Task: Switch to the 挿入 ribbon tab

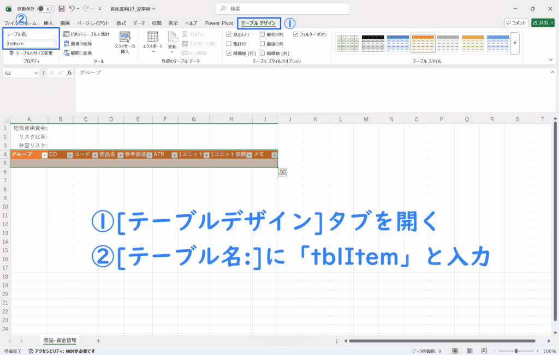Action: 49,23
